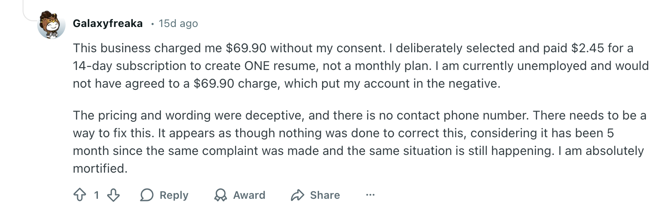The width and height of the screenshot is (669, 224).
Task: Open the "15d ago" timestamp permalink
Action: [178, 23]
